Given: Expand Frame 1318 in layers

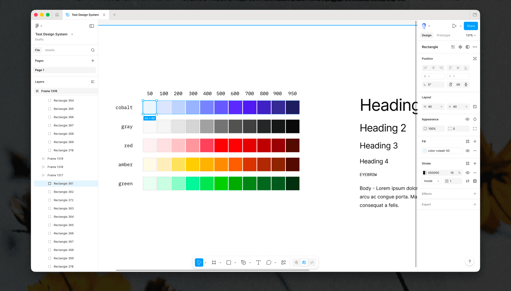Looking at the screenshot, I should 43,167.
